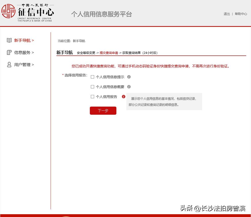Open the 帮助中心 menu item
This screenshot has height=217, width=251.
point(241,14)
